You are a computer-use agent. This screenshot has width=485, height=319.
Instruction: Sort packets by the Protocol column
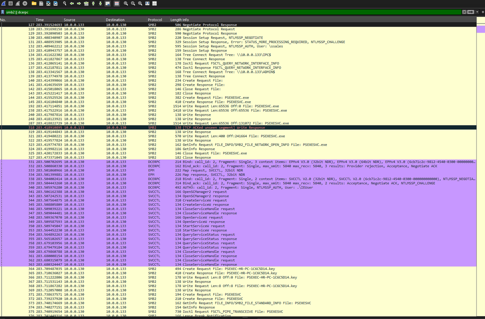click(x=158, y=20)
